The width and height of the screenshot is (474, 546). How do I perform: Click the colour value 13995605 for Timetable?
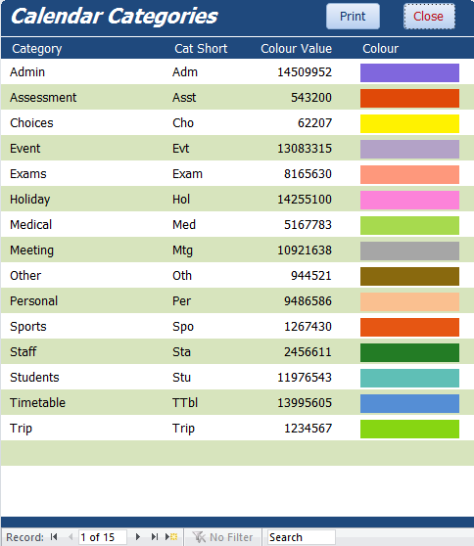click(x=305, y=403)
